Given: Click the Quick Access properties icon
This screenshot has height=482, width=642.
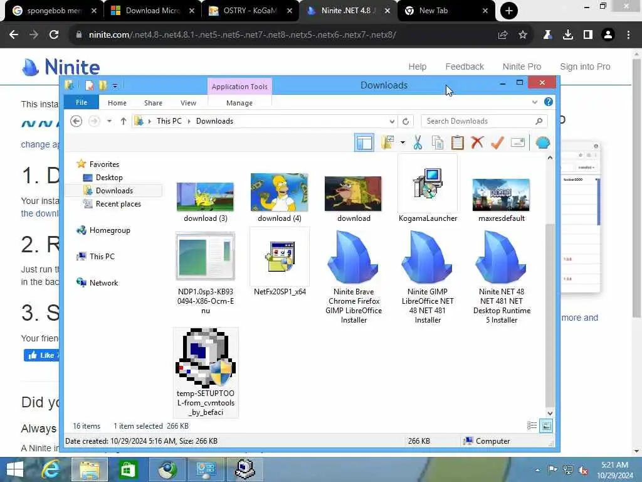Looking at the screenshot, I should point(89,85).
